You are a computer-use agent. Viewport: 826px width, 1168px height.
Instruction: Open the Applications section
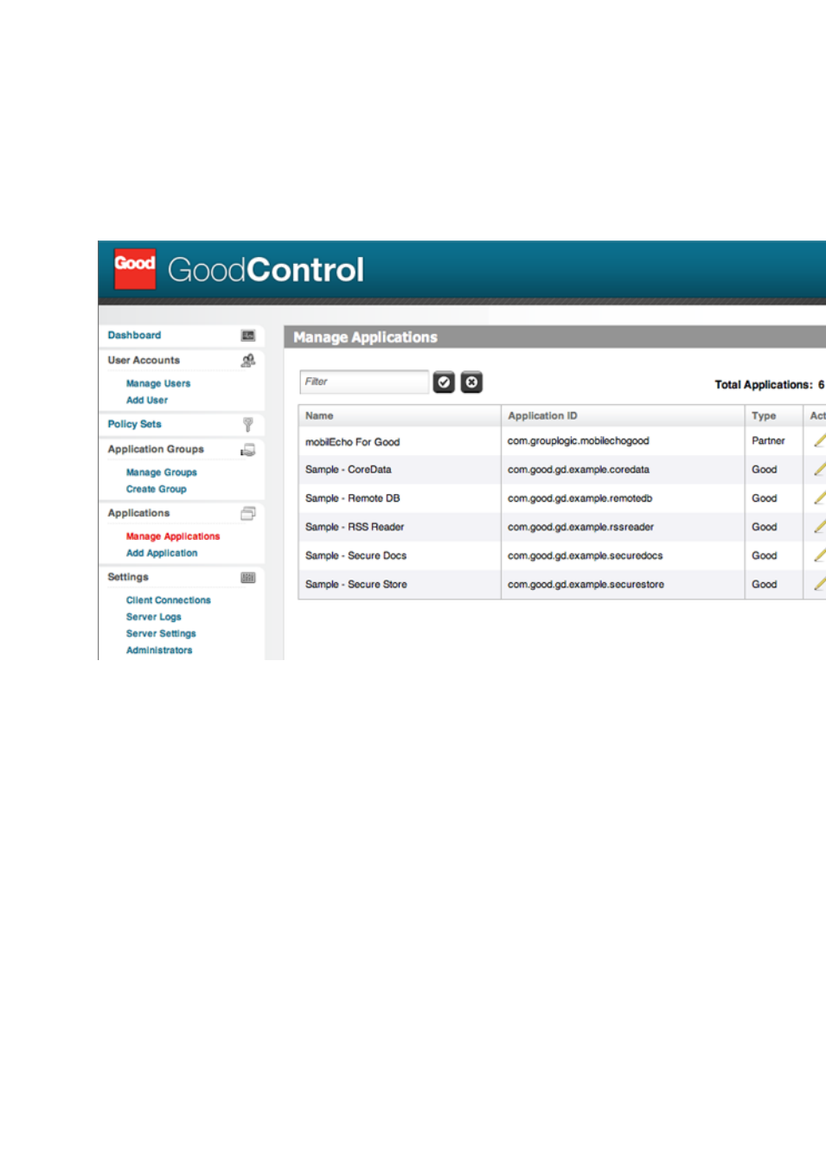click(x=138, y=514)
